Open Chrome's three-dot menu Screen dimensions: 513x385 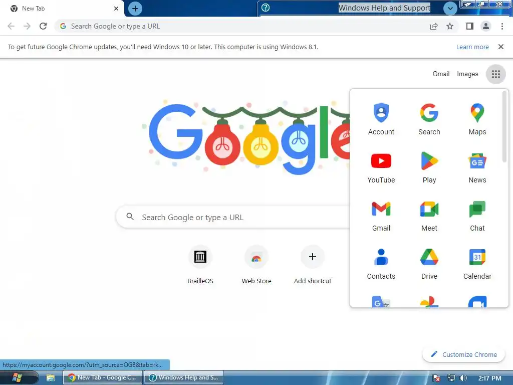click(502, 26)
